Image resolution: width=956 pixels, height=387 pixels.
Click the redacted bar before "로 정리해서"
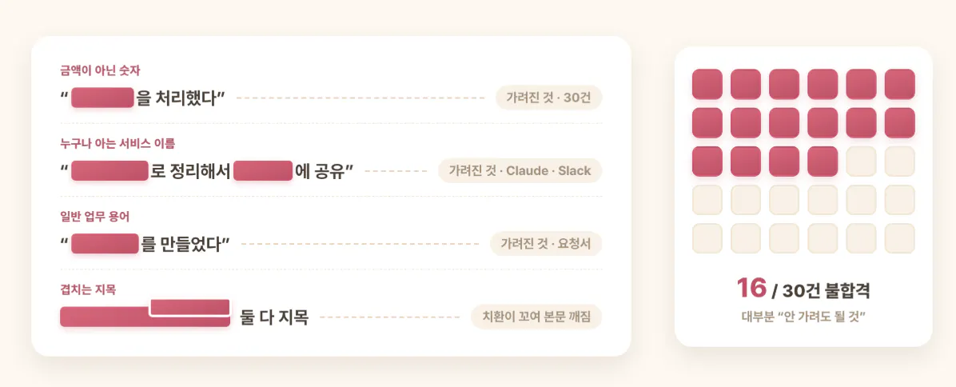coord(110,170)
